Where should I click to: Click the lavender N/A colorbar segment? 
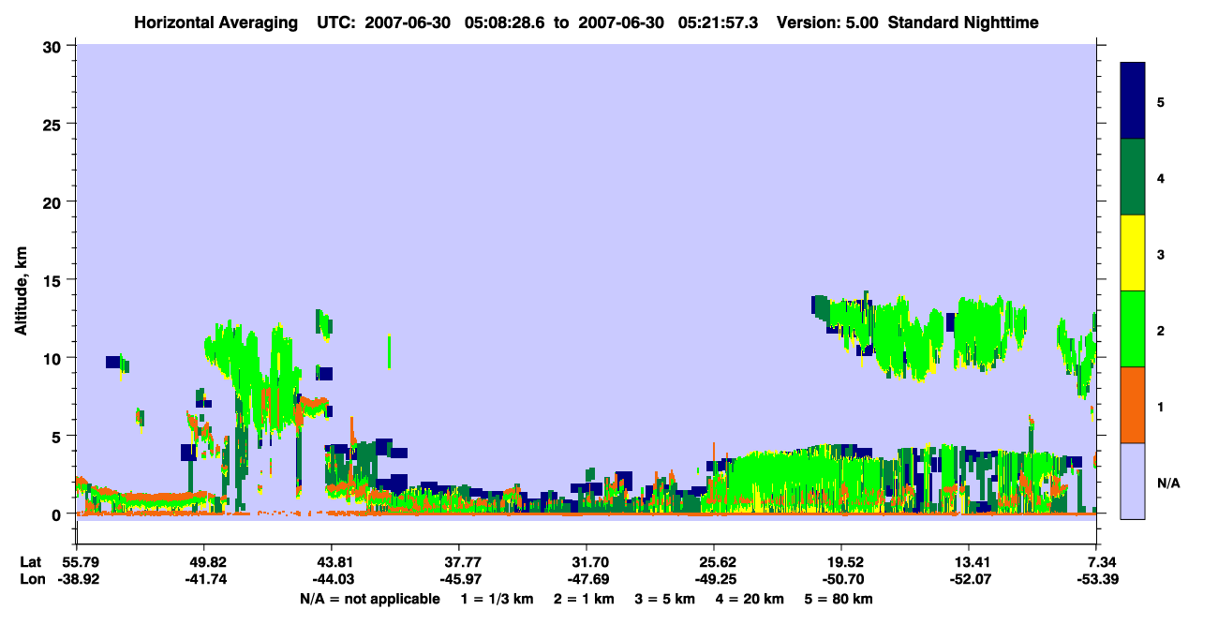tap(1133, 481)
